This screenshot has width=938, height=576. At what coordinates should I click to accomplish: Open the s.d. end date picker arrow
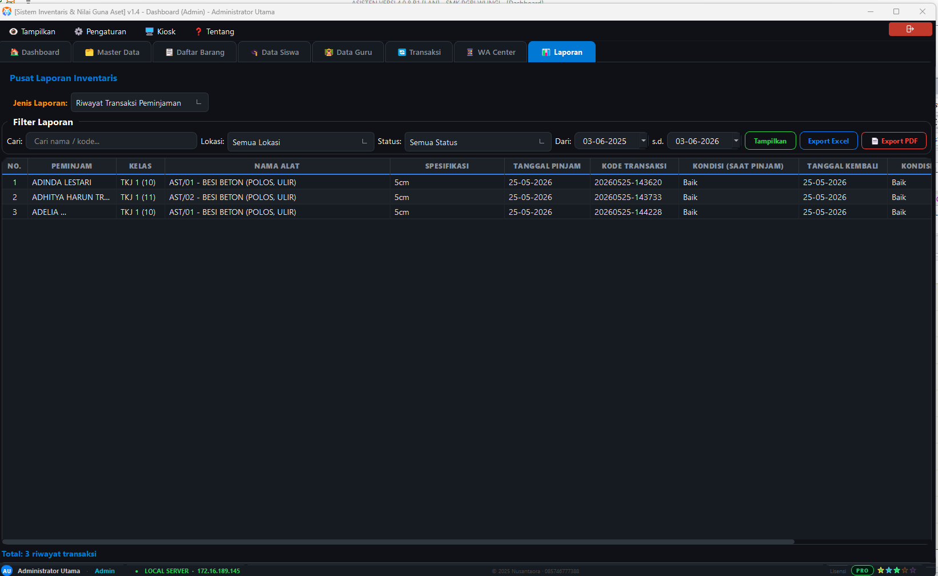pos(736,141)
